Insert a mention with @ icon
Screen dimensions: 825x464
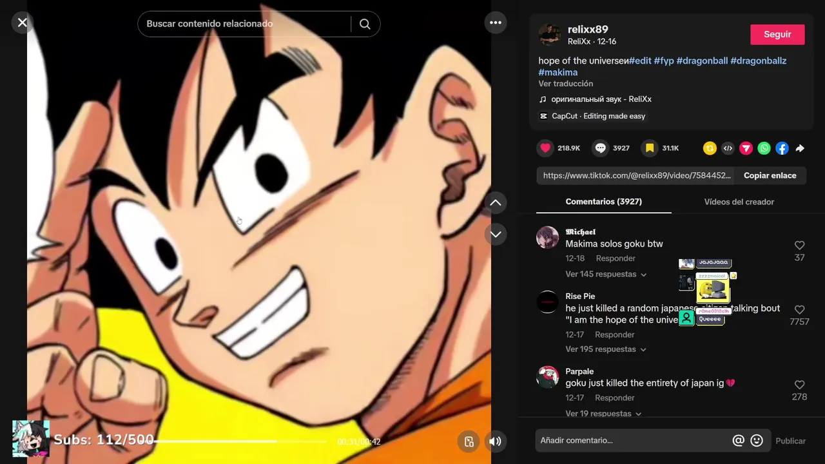[739, 441]
